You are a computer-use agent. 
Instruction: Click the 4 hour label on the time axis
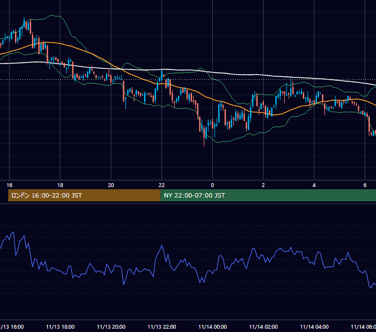[x=314, y=185]
